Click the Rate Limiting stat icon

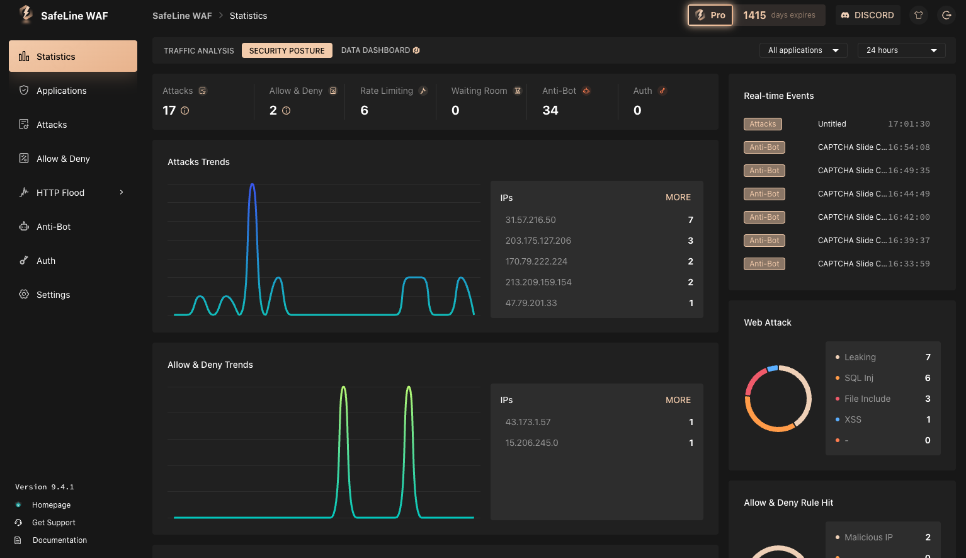point(423,91)
